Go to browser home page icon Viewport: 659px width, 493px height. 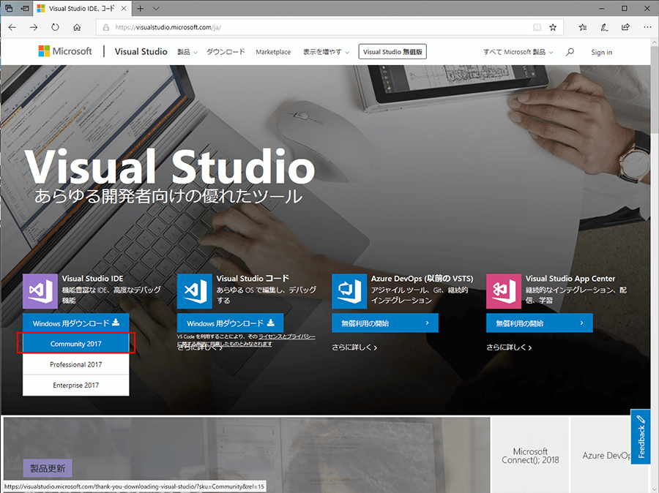[x=77, y=27]
